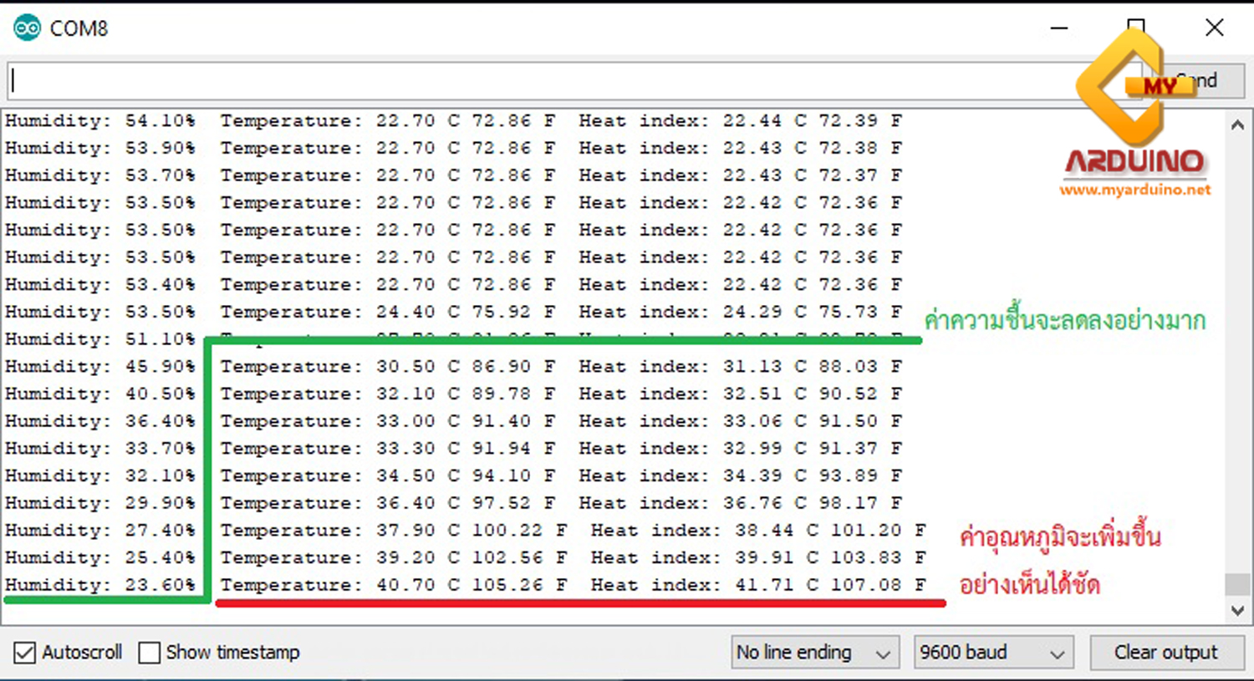This screenshot has height=681, width=1254.
Task: Click the green Thai annotation text
Action: (1064, 321)
